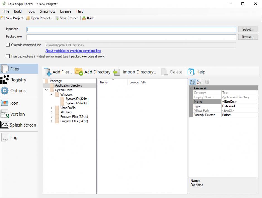Click Add Files button
Viewport: 262px width, 198px height.
[58, 72]
